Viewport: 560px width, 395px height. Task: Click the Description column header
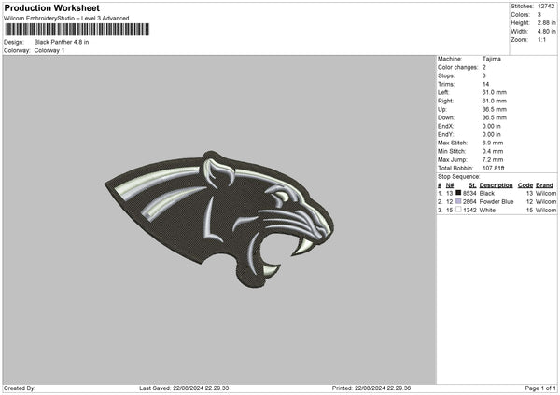(497, 185)
